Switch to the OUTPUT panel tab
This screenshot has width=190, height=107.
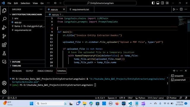tap(29, 71)
